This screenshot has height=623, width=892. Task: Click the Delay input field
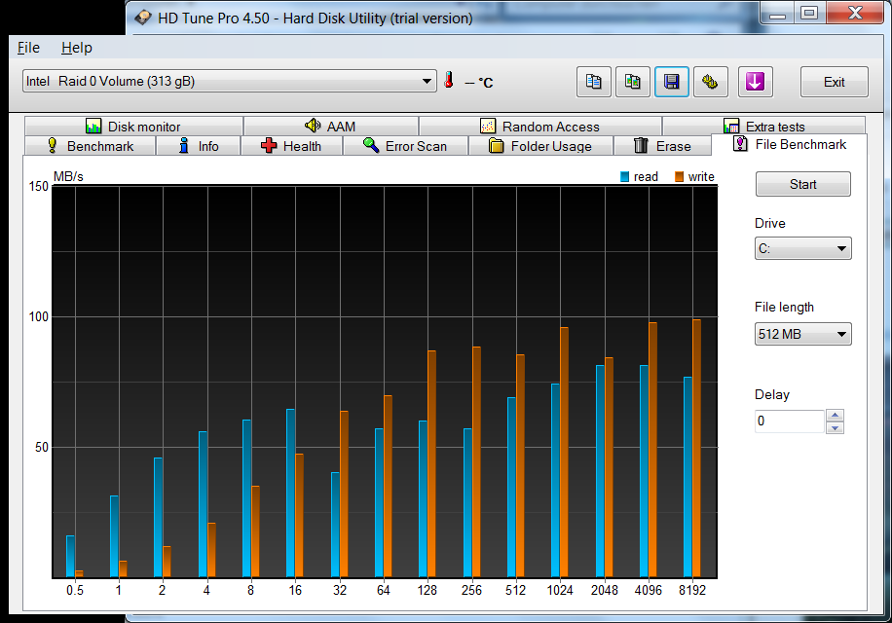click(790, 421)
